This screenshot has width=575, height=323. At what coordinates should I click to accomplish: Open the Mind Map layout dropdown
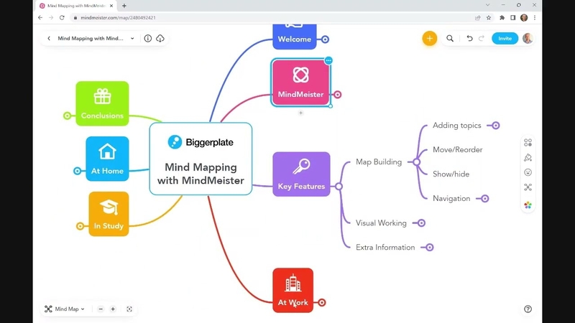(65, 309)
